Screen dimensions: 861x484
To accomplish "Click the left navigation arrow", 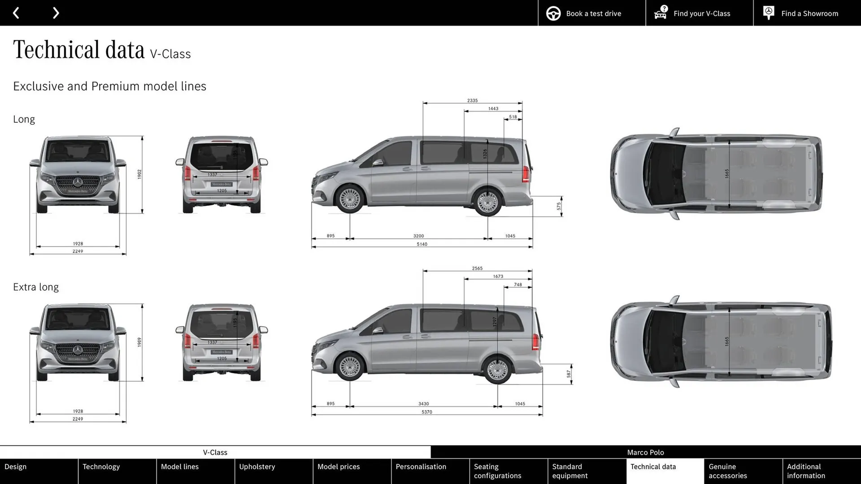I will [x=16, y=13].
